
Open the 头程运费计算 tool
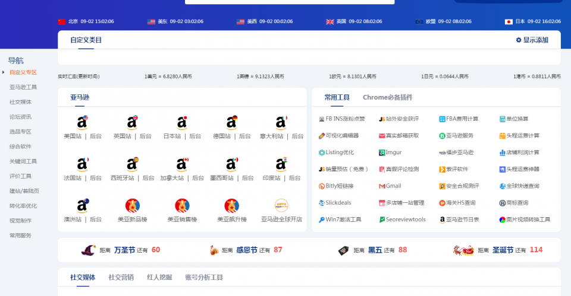click(x=519, y=135)
